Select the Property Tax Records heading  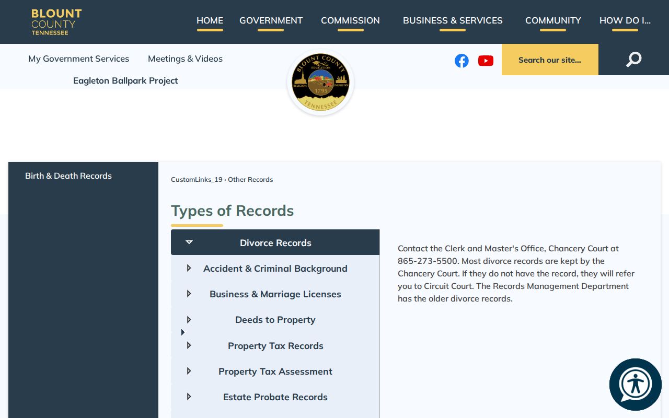click(x=275, y=346)
